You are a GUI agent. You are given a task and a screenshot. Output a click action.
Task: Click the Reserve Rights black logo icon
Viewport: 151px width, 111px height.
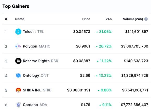tap(18, 61)
